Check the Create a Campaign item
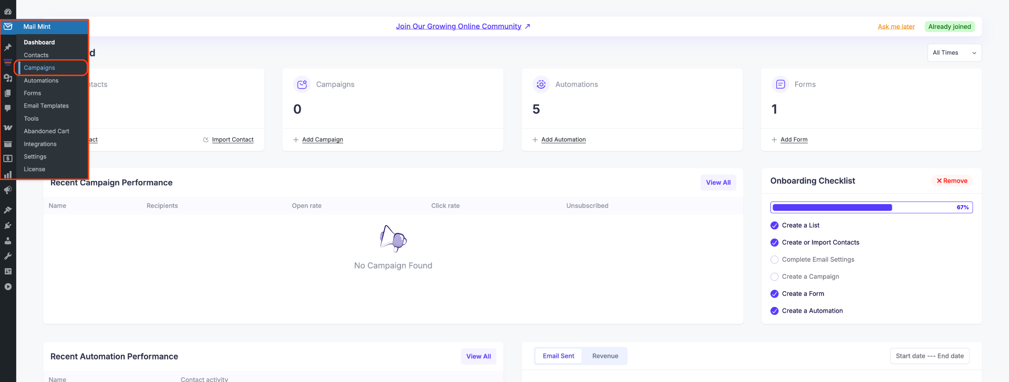This screenshot has width=1009, height=382. [x=775, y=277]
